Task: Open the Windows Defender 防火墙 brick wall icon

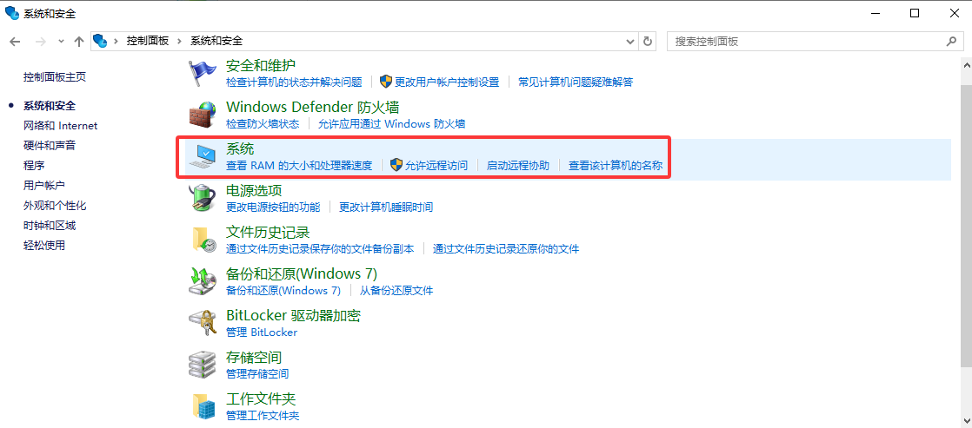Action: 203,115
